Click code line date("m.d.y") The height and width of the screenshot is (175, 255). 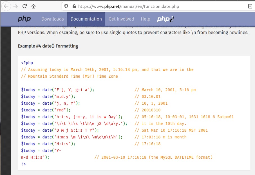coord(48,97)
